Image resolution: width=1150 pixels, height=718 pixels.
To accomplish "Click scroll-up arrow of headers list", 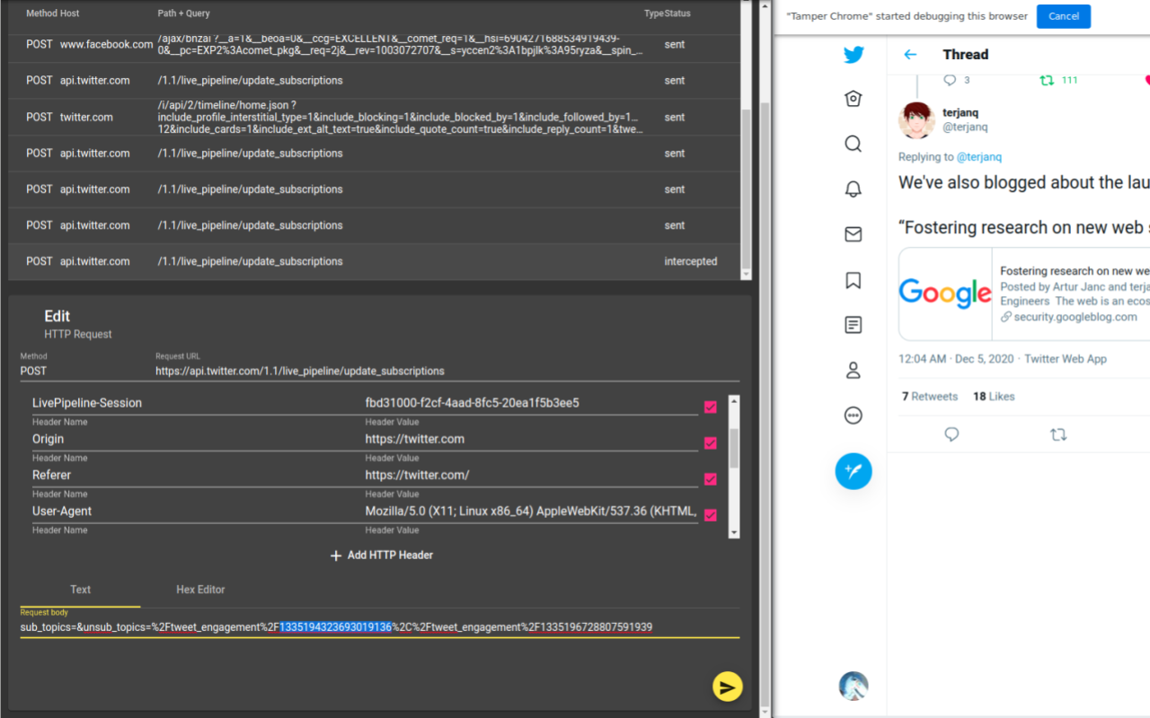I will (734, 401).
